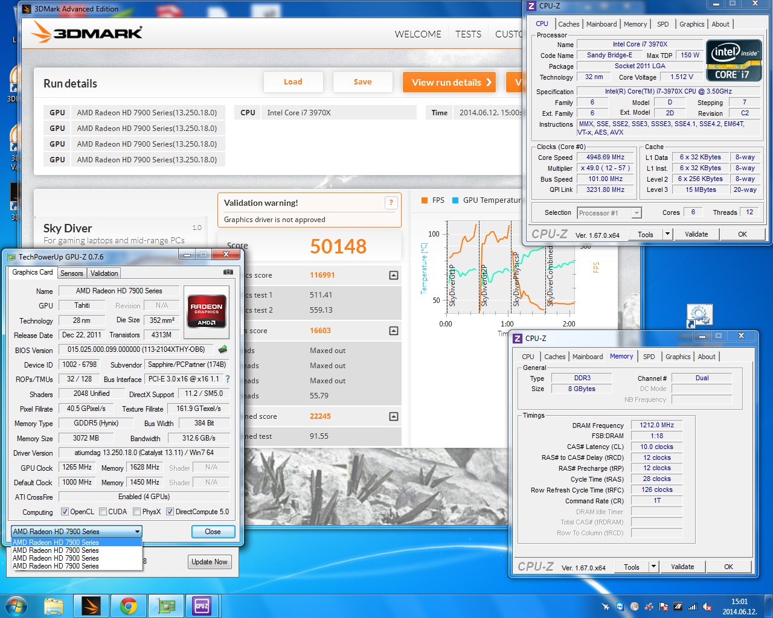Viewport: 773px width, 618px height.
Task: Open the Graphics tab in the CPU-Z Memory window
Action: click(x=678, y=357)
